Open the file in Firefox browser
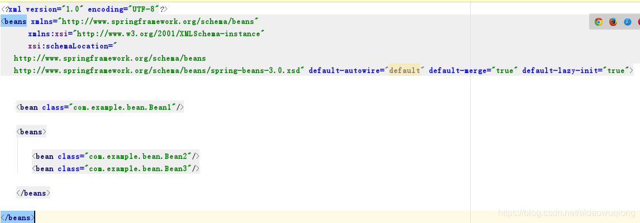Image resolution: width=640 pixels, height=223 pixels. point(613,22)
